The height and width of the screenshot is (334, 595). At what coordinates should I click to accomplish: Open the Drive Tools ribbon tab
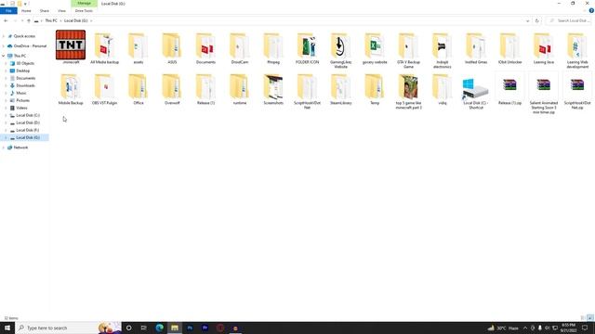coord(84,10)
